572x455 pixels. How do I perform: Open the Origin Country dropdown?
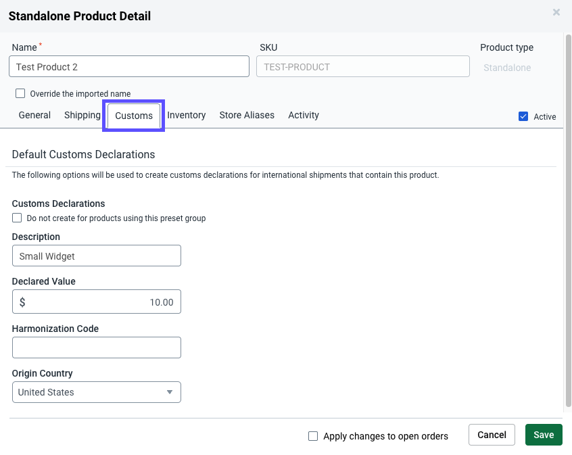(x=170, y=392)
